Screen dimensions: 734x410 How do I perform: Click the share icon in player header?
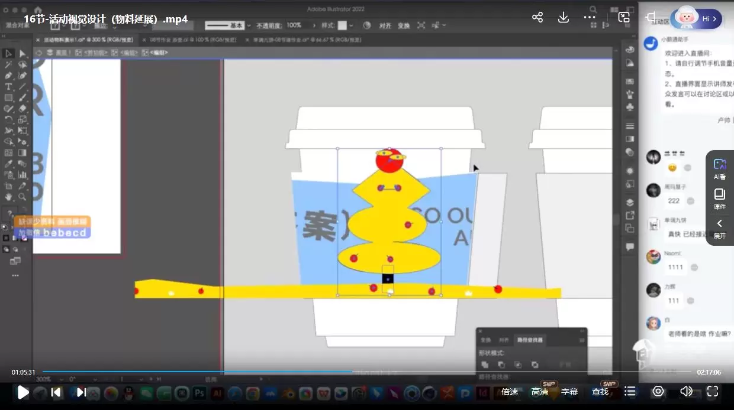click(537, 17)
